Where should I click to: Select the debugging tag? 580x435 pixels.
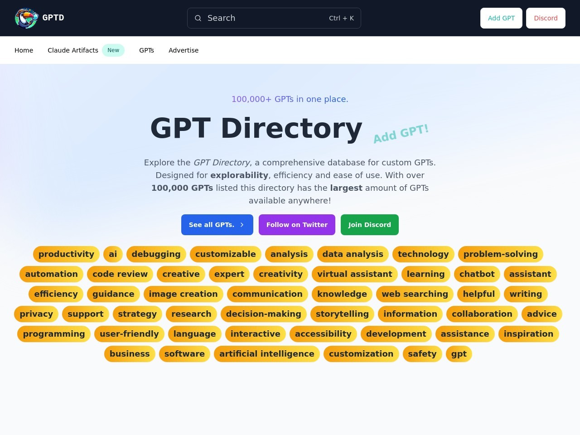pos(156,254)
